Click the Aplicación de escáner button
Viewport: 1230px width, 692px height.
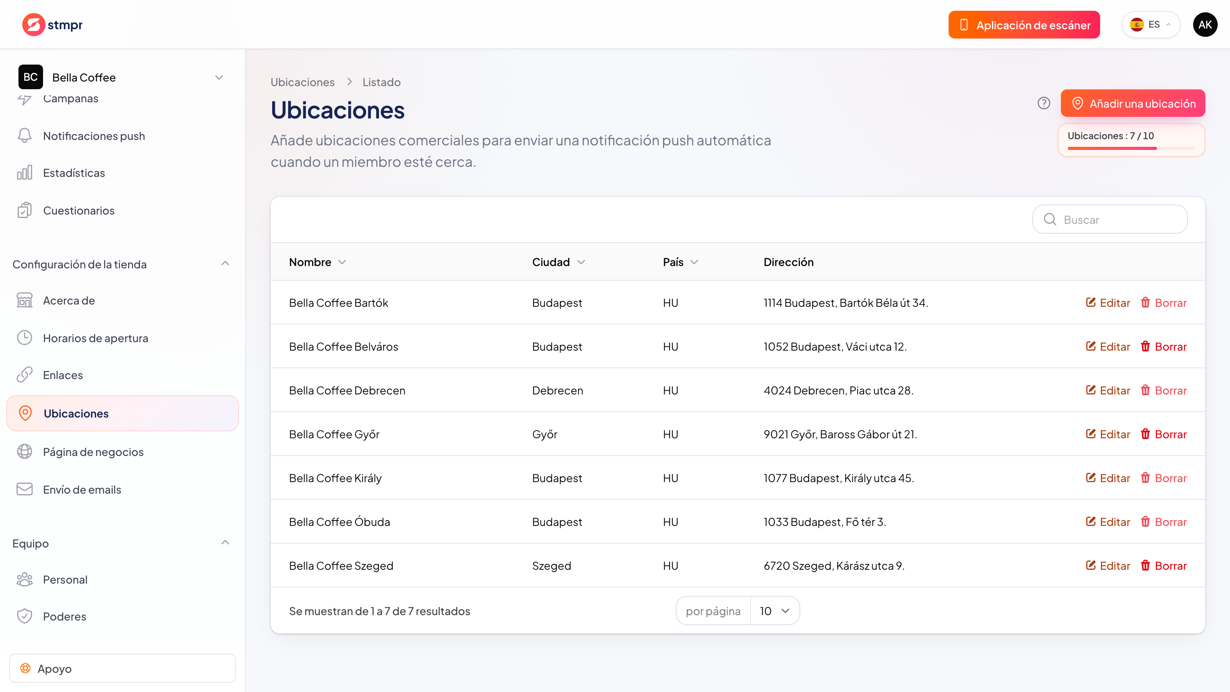(x=1024, y=24)
